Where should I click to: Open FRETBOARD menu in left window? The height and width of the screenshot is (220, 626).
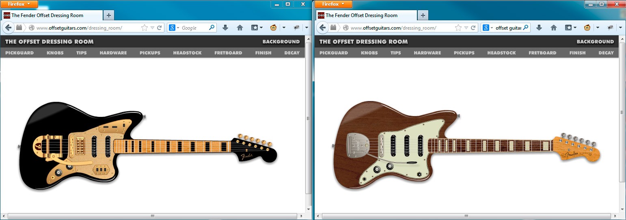(x=228, y=53)
